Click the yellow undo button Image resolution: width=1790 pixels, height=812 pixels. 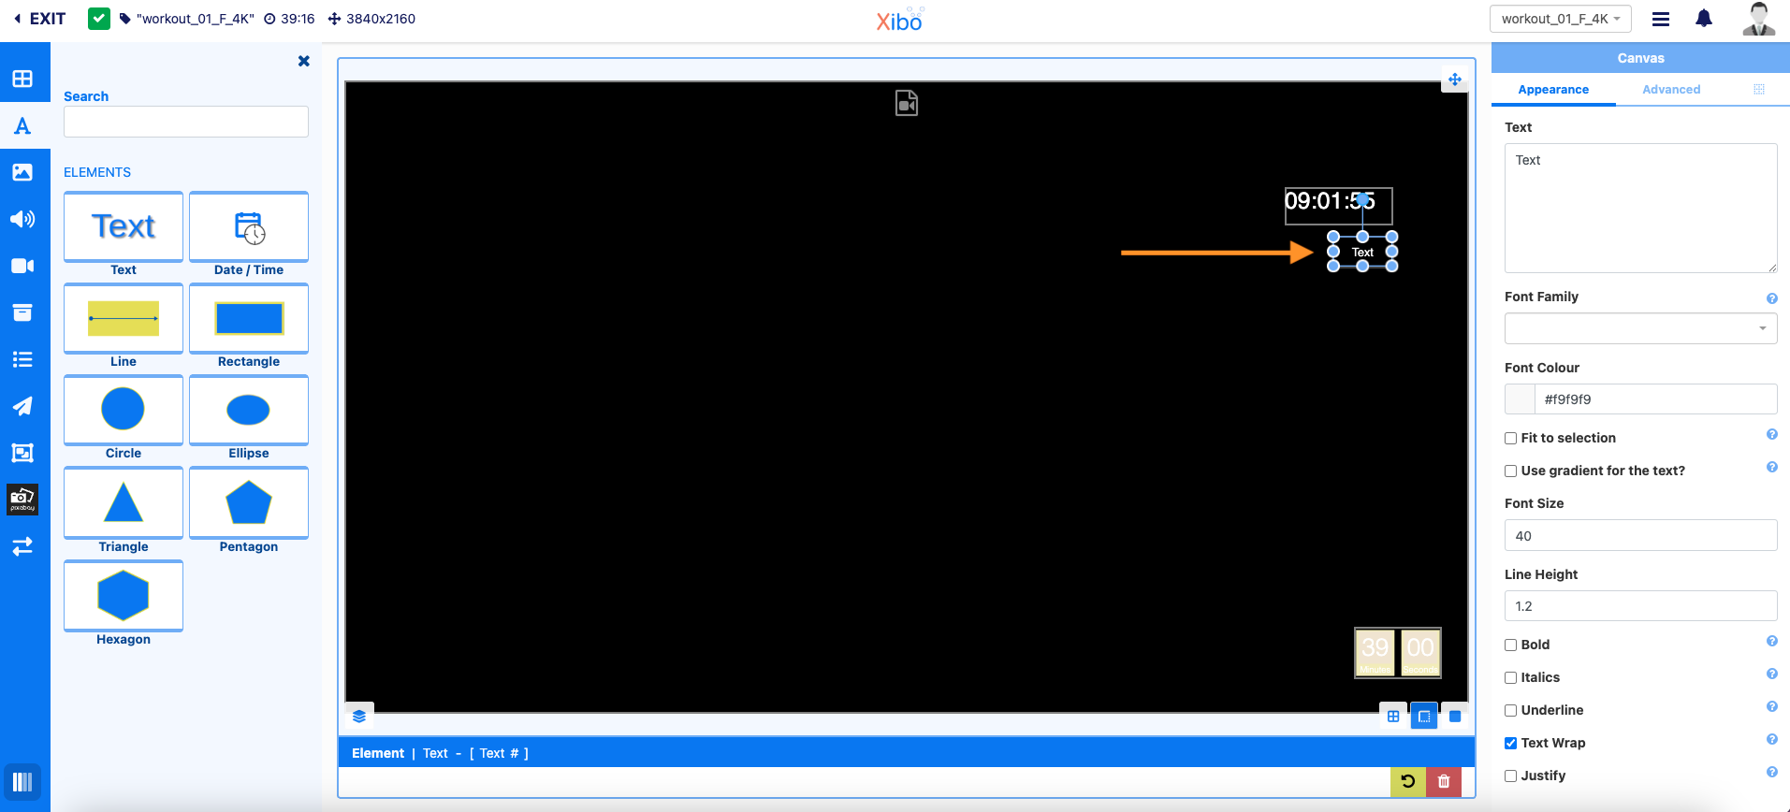click(1407, 781)
